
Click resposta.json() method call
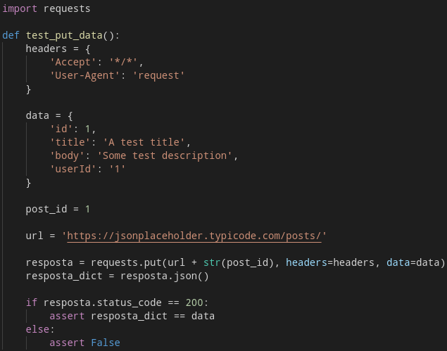[x=165, y=276]
